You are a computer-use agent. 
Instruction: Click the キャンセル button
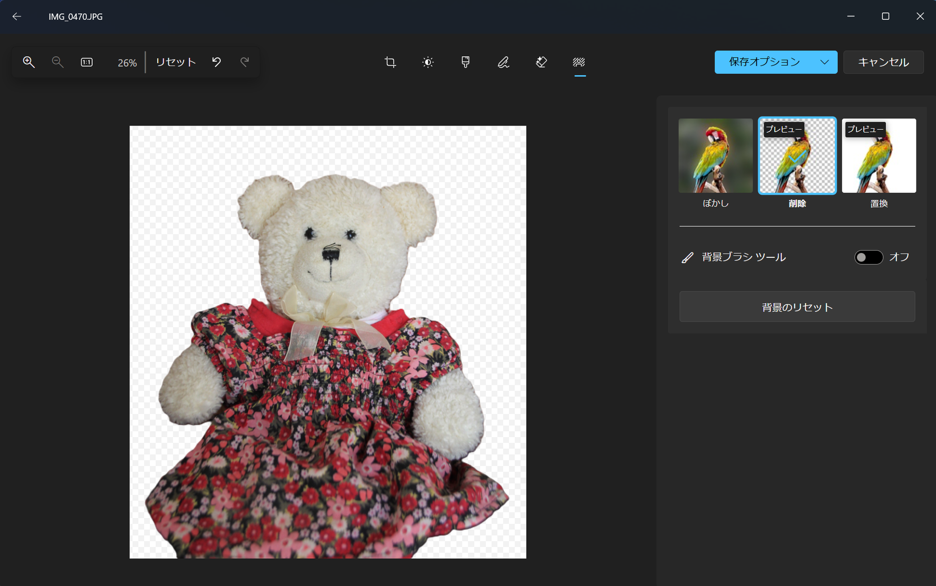(883, 62)
